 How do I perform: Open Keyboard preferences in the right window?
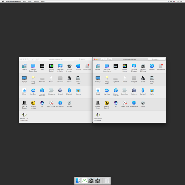116,79
